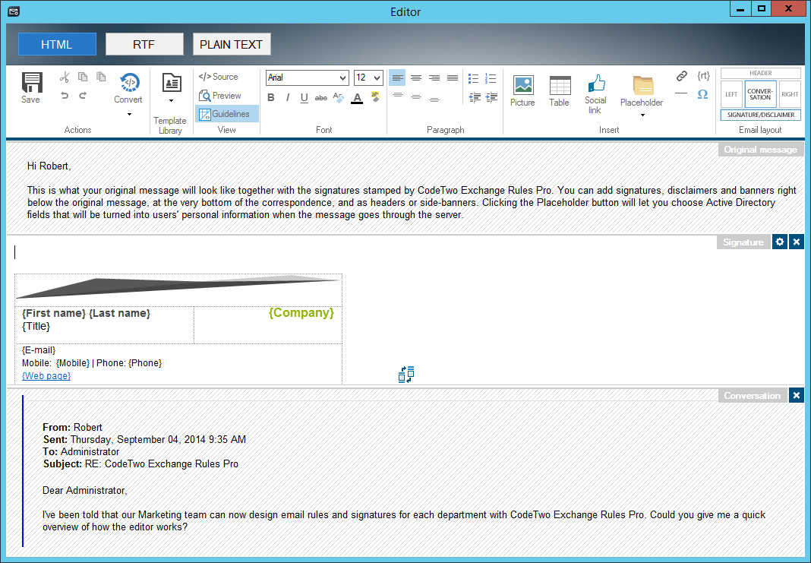Select the LEFT email layout section
This screenshot has width=811, height=563.
pyautogui.click(x=731, y=94)
